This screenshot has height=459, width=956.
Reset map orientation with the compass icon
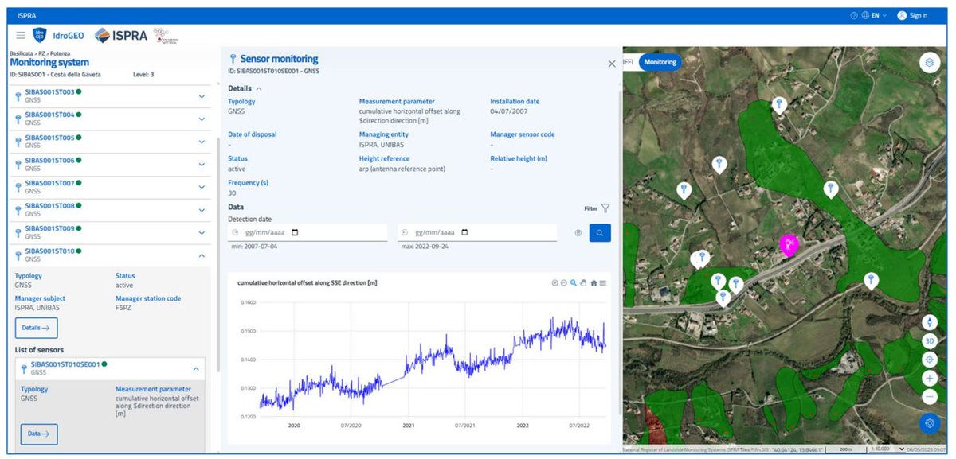click(930, 322)
